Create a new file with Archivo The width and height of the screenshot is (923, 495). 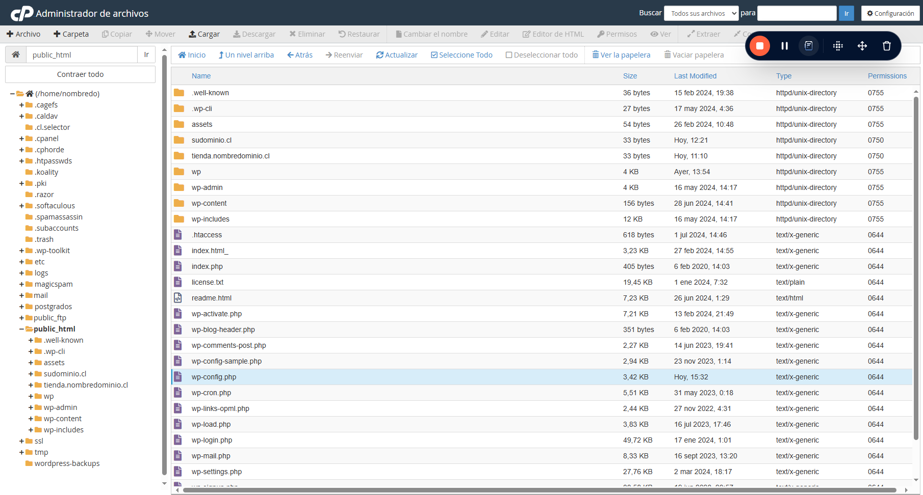tap(23, 34)
